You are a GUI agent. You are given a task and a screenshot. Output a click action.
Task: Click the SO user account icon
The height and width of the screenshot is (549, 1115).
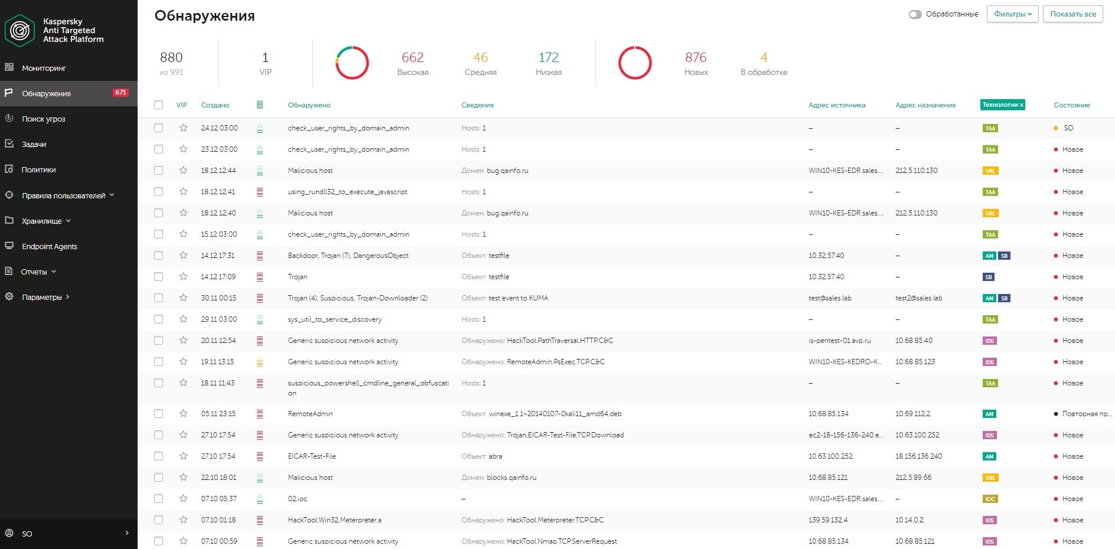coord(9,533)
